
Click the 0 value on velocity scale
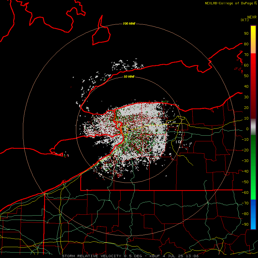247,129
